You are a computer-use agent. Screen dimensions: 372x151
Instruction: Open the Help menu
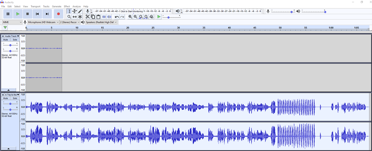click(86, 6)
